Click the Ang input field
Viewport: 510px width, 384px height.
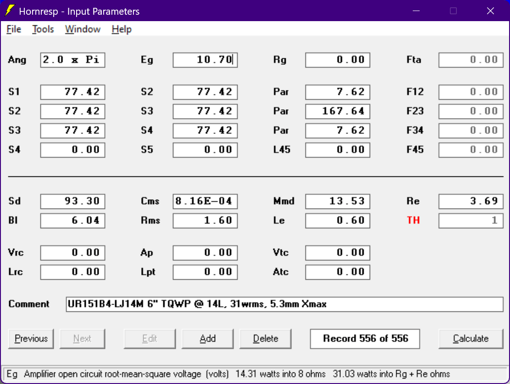coord(72,60)
